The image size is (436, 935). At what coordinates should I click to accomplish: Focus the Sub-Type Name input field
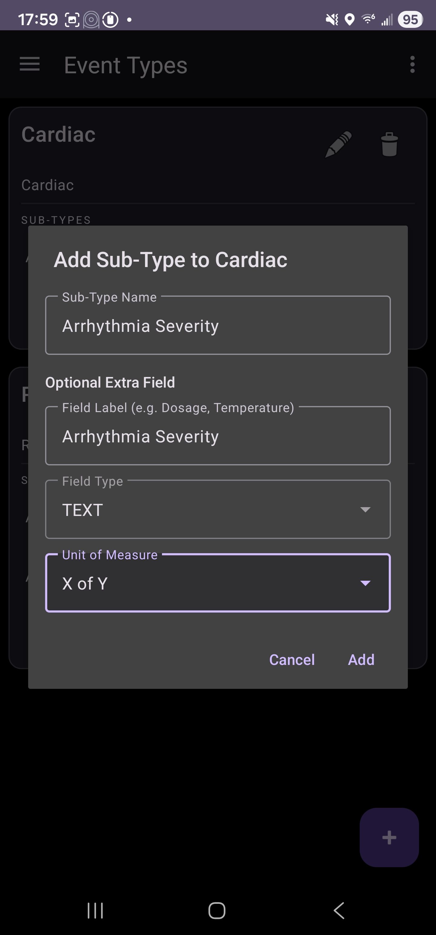click(218, 325)
